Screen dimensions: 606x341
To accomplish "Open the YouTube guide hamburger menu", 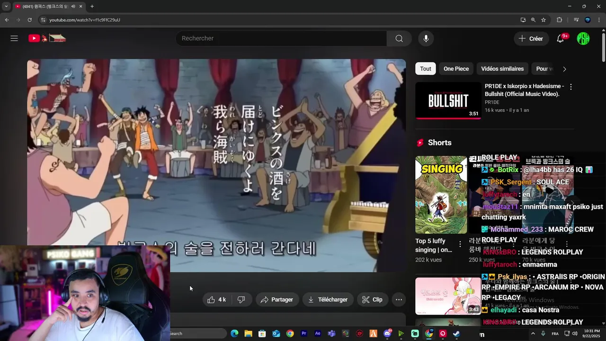I will click(14, 38).
